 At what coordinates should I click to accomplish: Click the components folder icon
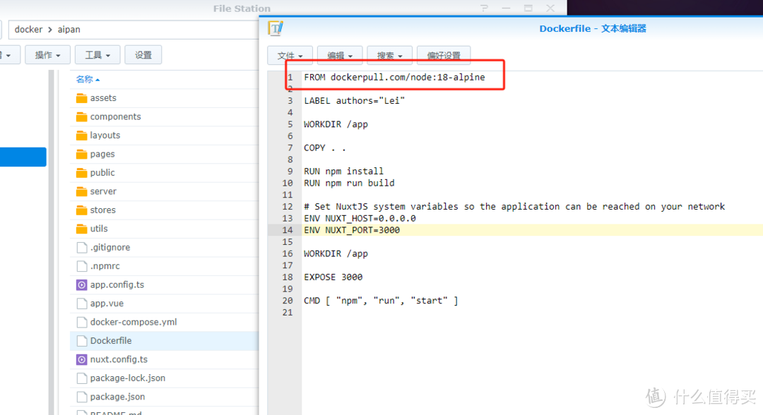(81, 116)
